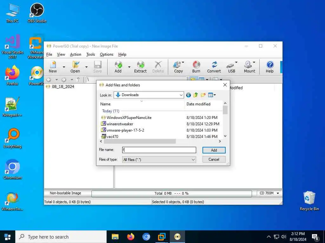Viewport: 325px width, 243px height.
Task: Open the notification center icon
Action: [315, 237]
